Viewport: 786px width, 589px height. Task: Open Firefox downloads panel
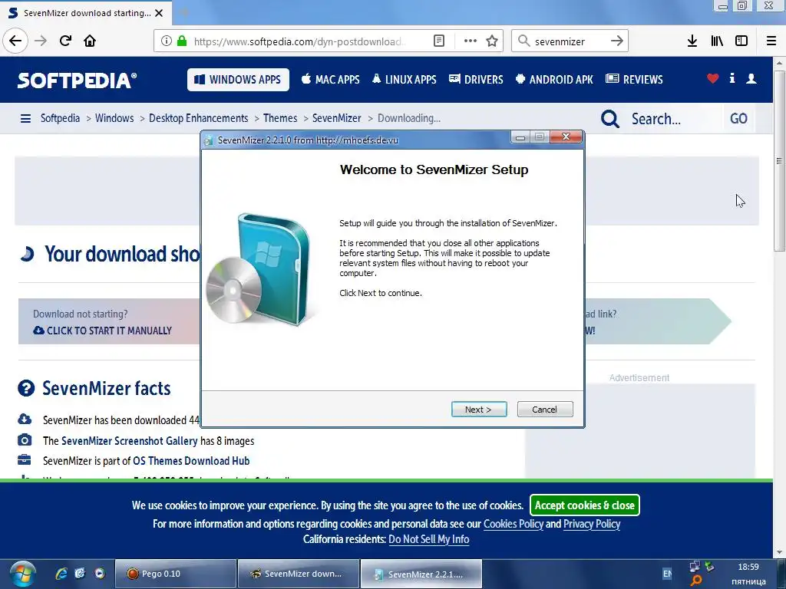point(692,41)
